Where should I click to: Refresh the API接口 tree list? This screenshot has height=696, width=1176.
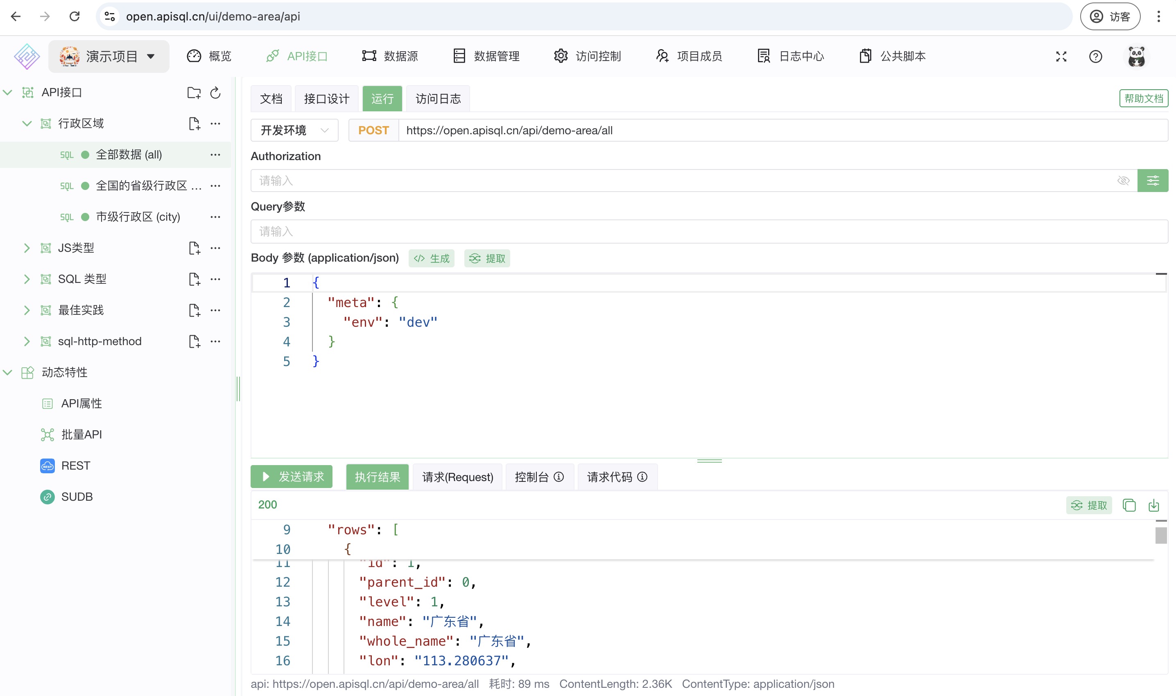215,93
